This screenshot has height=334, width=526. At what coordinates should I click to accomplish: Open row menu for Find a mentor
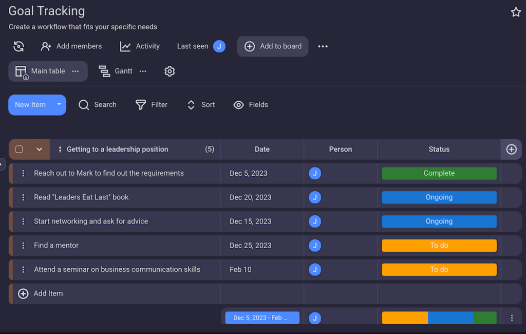point(23,246)
